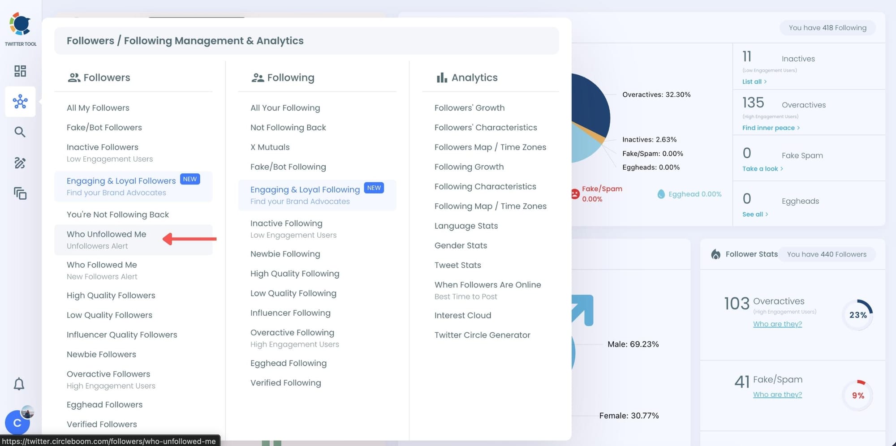This screenshot has width=896, height=446.
Task: Open Who Unfollowed Me menu item
Action: [107, 234]
